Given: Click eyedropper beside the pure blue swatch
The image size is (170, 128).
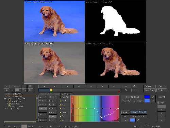Looking at the screenshot, I should click(153, 97).
